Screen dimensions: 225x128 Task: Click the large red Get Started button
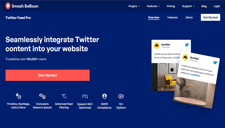[48, 75]
